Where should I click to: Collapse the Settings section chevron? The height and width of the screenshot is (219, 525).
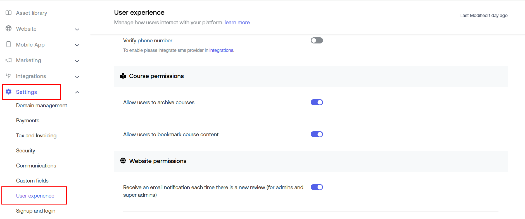77,92
